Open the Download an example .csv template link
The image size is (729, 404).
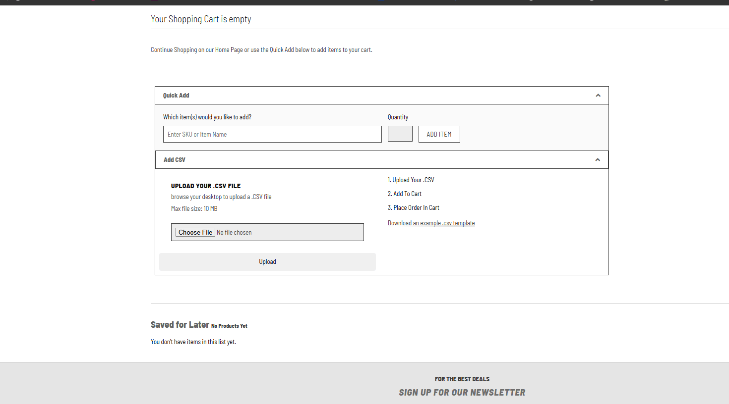tap(431, 223)
